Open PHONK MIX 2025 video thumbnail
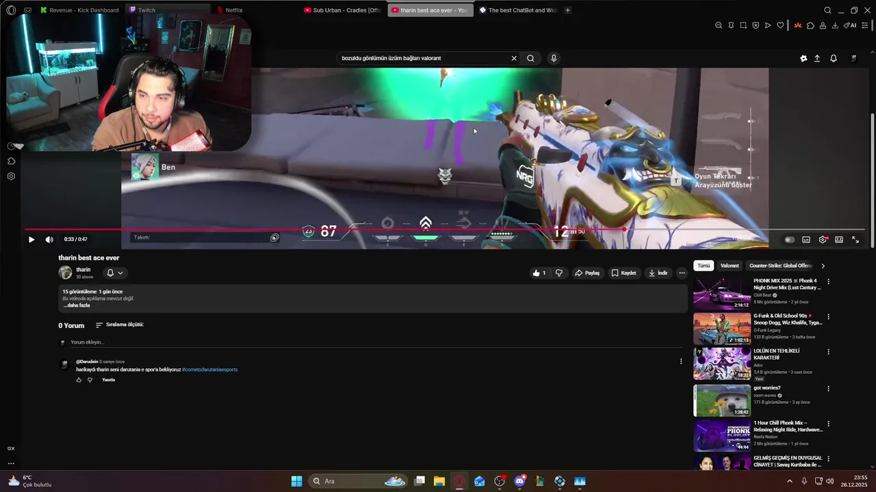Viewport: 876px width, 492px height. [722, 294]
